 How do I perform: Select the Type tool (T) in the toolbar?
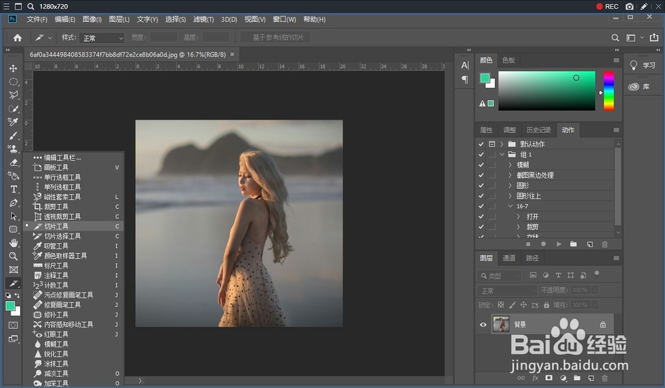point(13,189)
